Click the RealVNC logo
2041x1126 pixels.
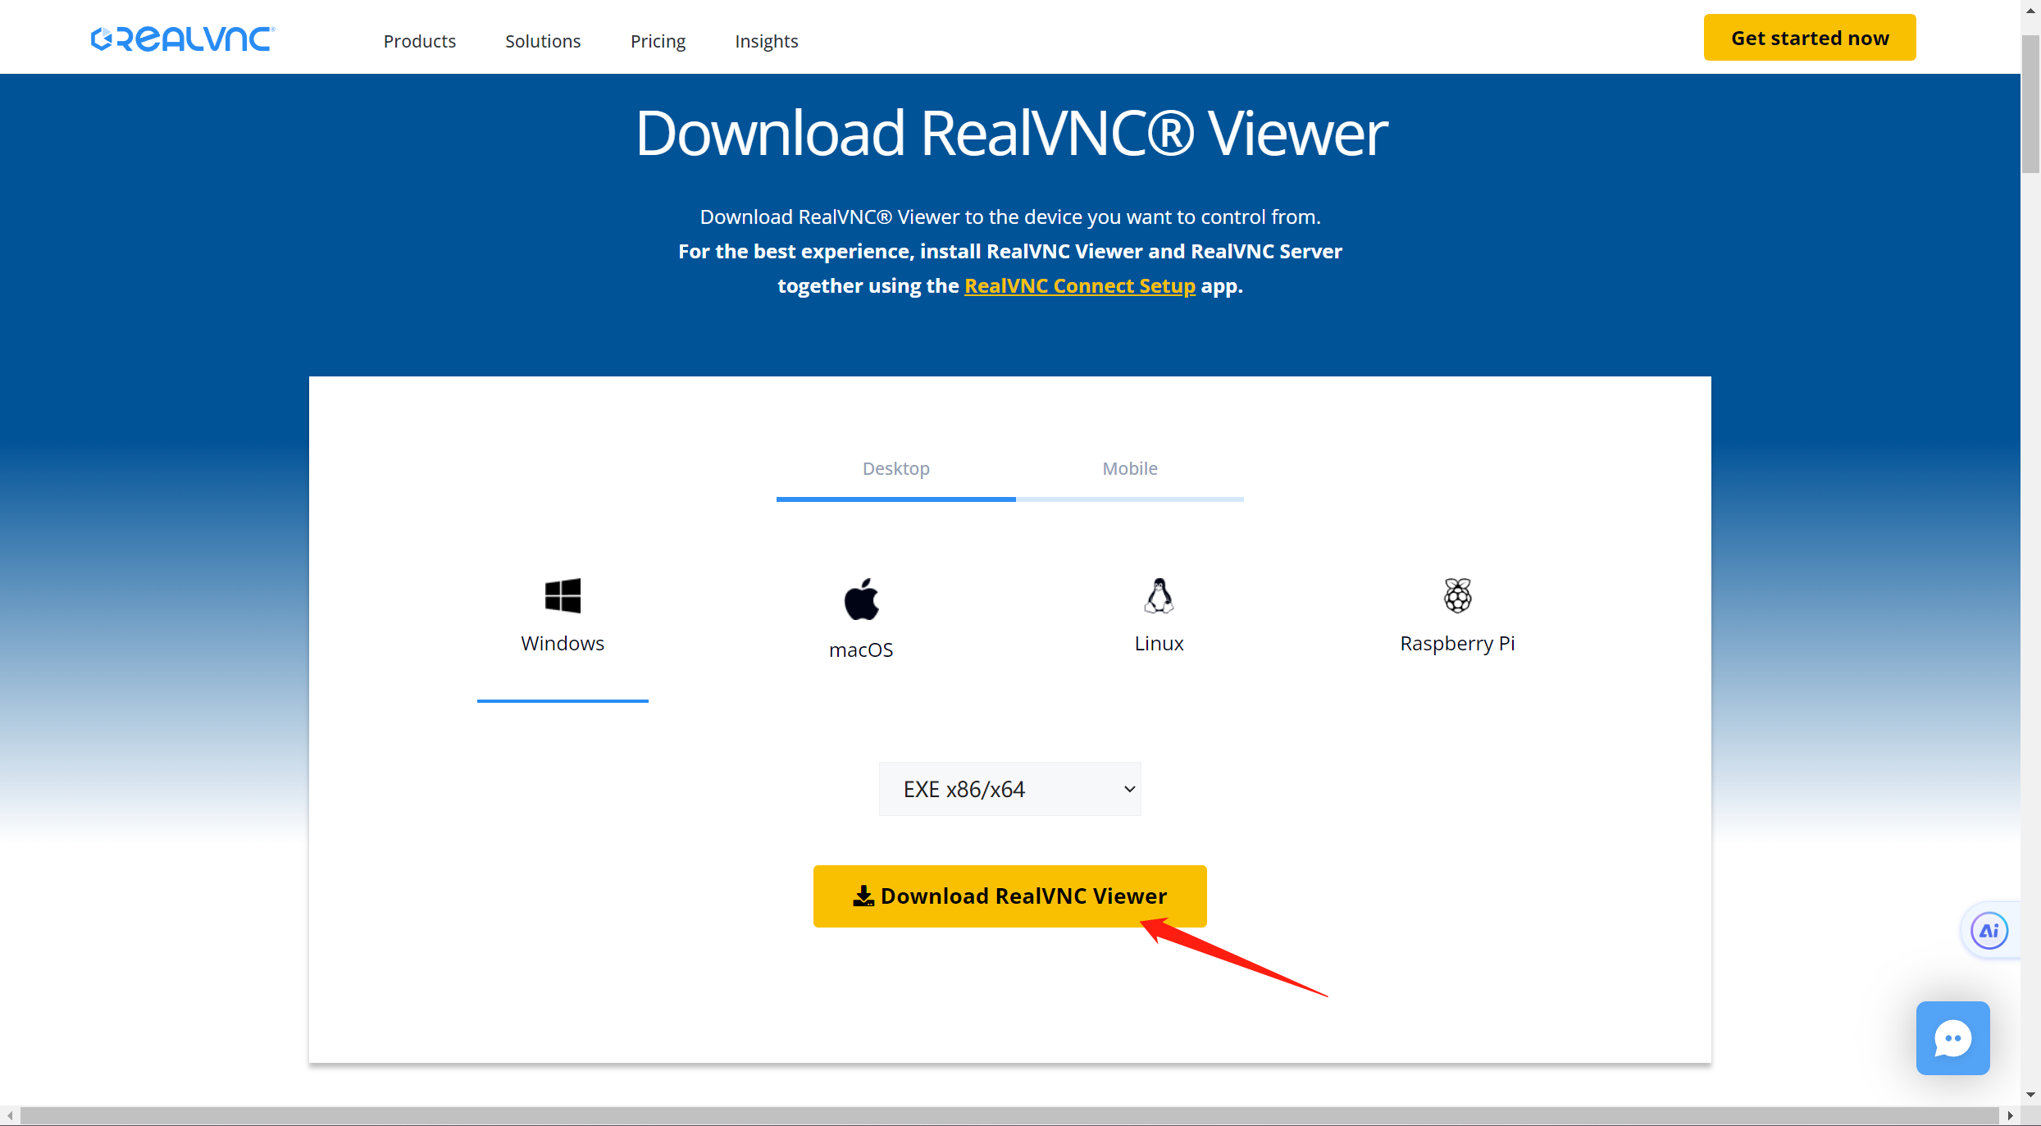[x=183, y=39]
